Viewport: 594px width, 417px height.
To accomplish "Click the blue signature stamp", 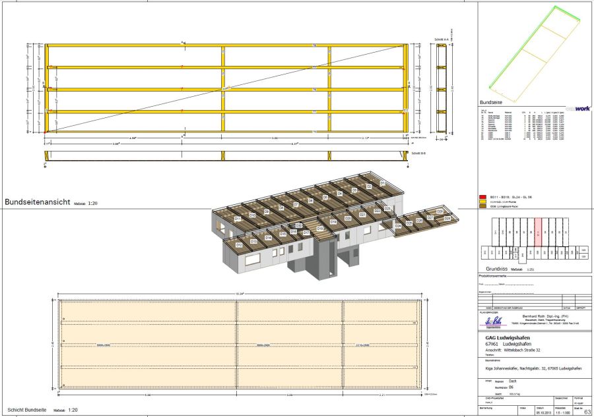I will click(x=494, y=322).
